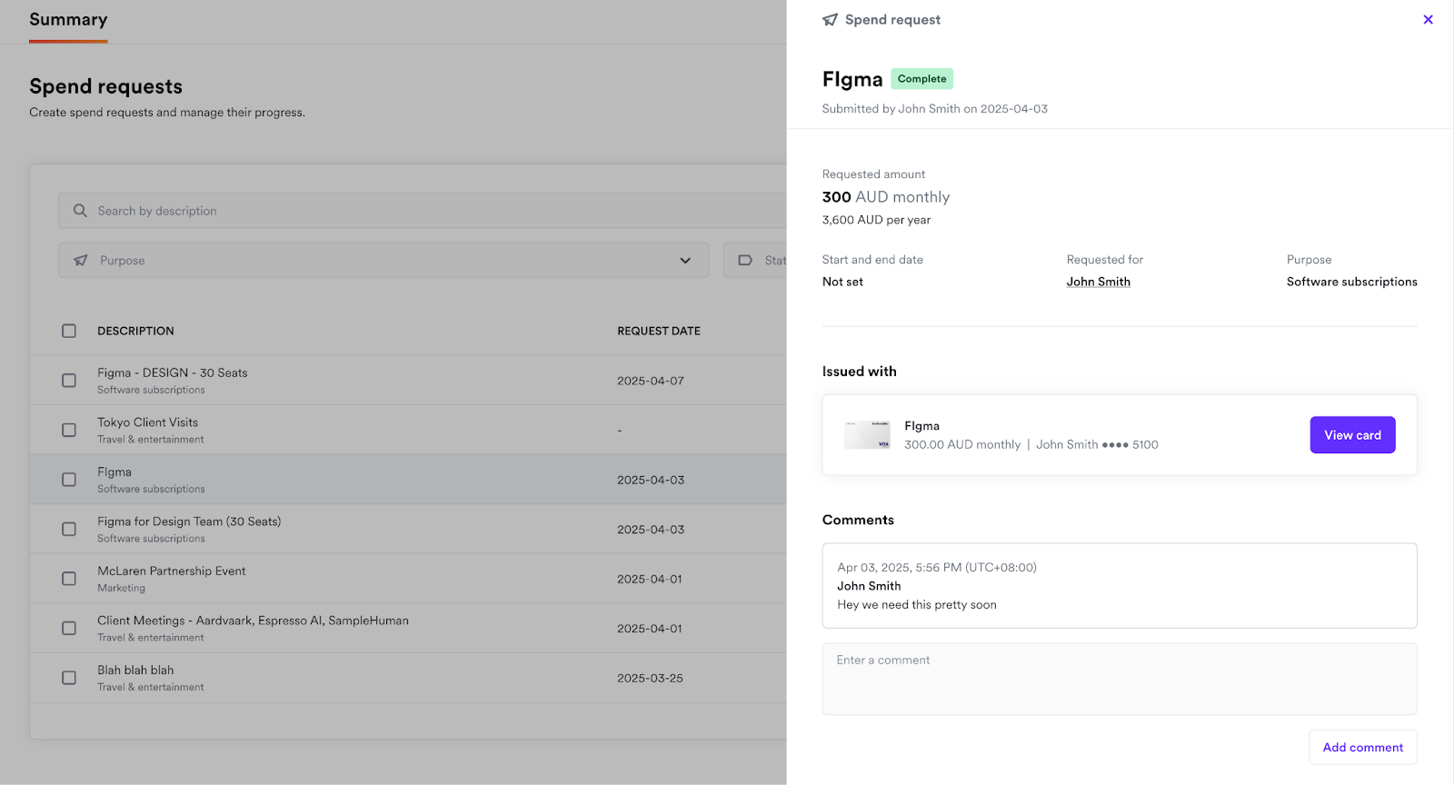Screen dimensions: 1454x785
Task: Click the search magnifier icon
Action: (x=80, y=211)
